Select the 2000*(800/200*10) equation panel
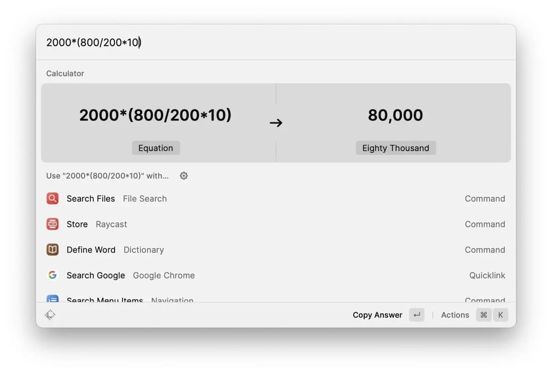Viewport: 552px width, 375px height. pyautogui.click(x=158, y=123)
